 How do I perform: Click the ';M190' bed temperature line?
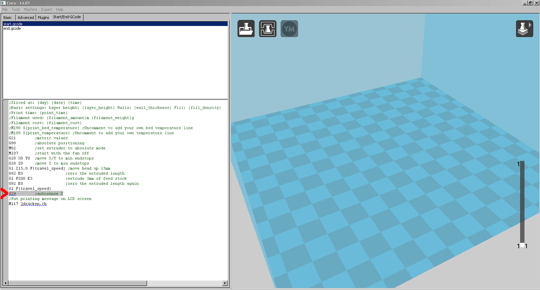click(x=101, y=128)
